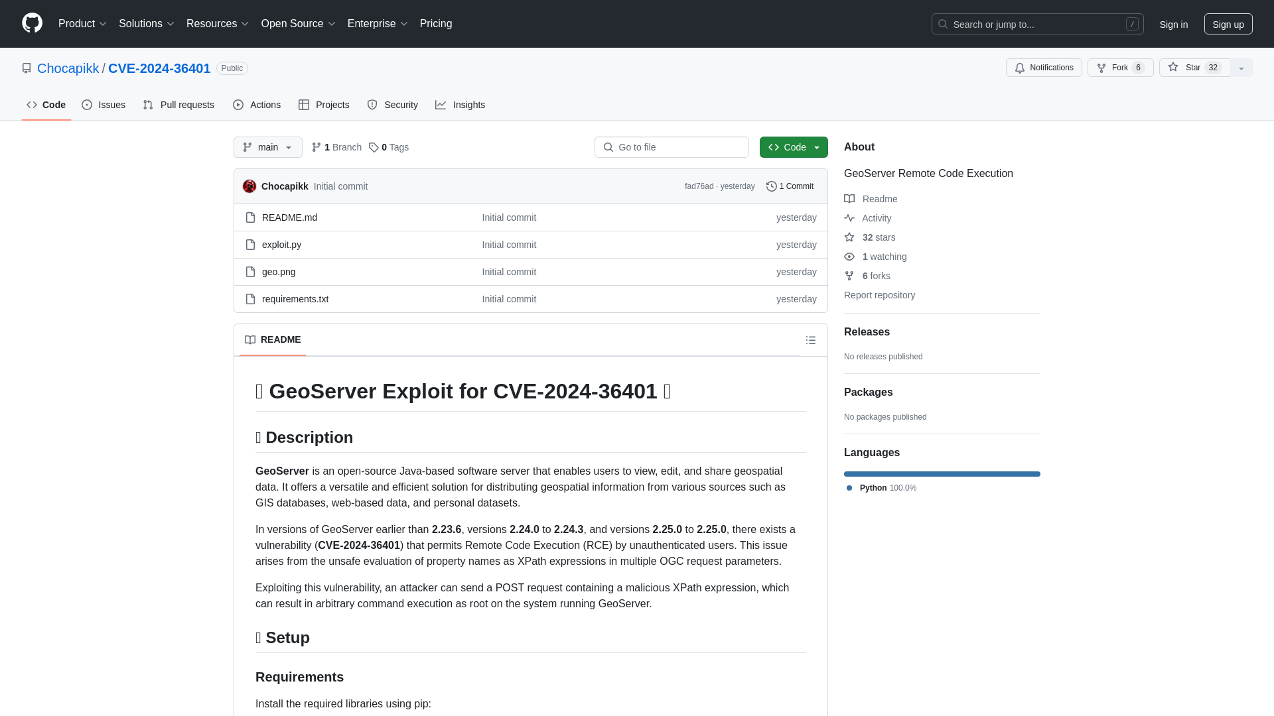Open the main branch selector dropdown
1274x716 pixels.
[x=268, y=147]
